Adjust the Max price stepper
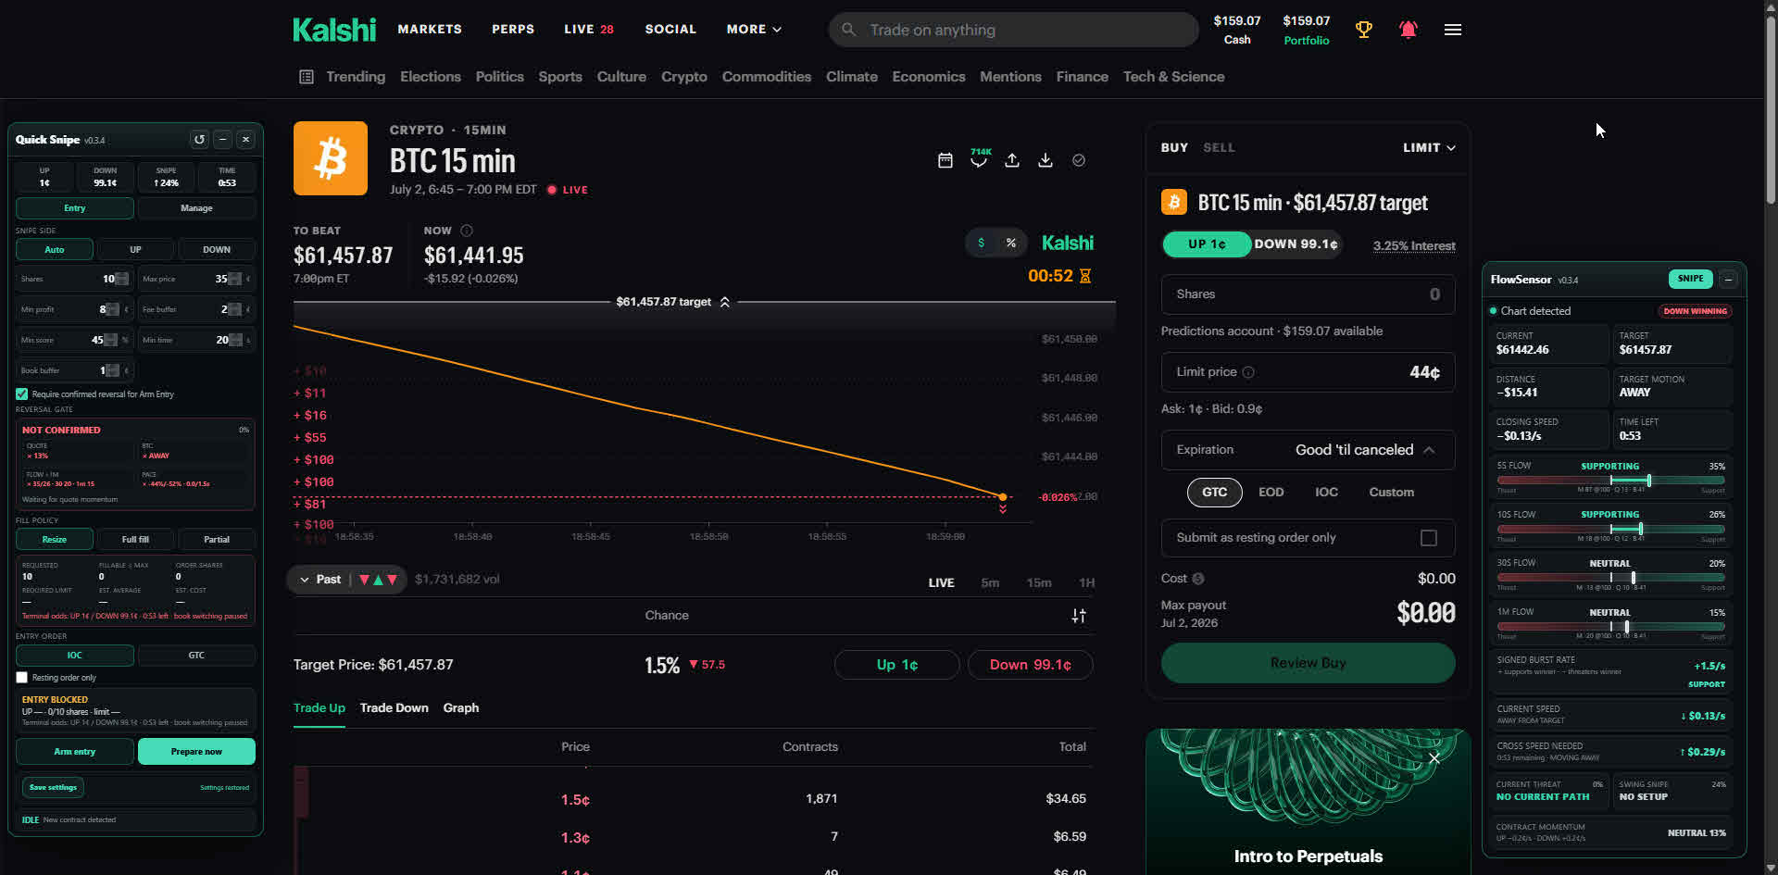 pyautogui.click(x=234, y=279)
